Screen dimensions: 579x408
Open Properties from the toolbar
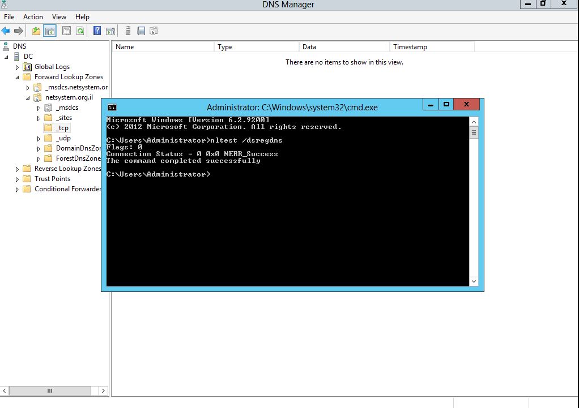pos(66,31)
